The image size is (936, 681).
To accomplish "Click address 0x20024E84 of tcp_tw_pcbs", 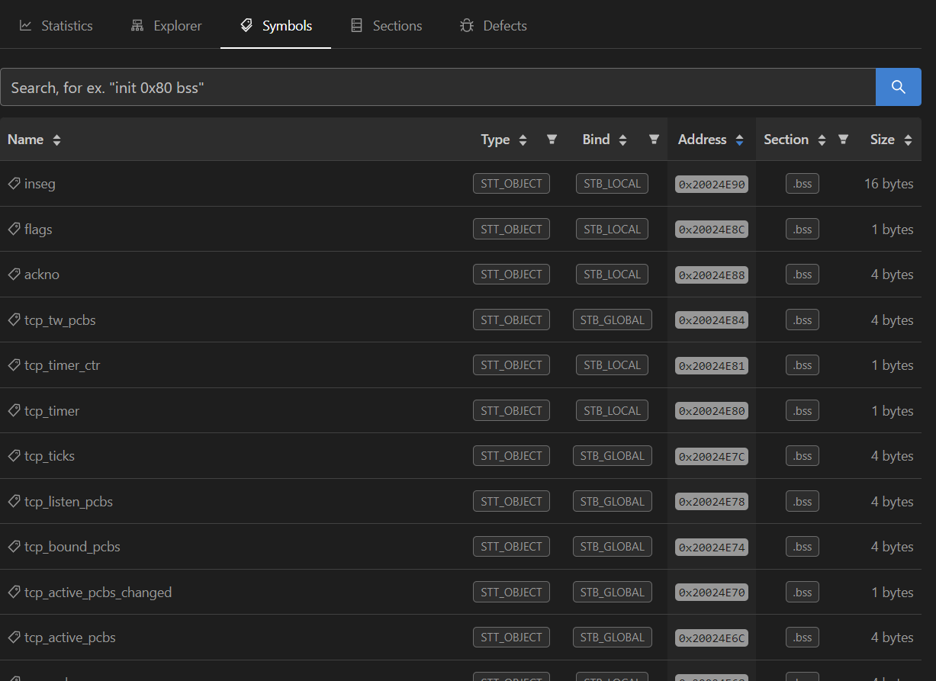I will [x=711, y=320].
